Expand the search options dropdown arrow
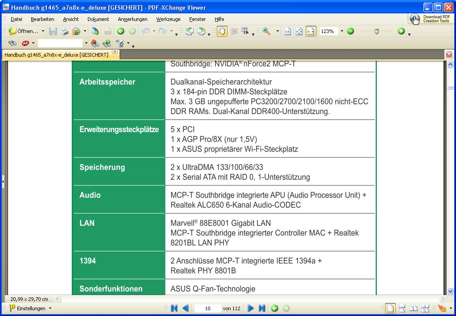 128,44
